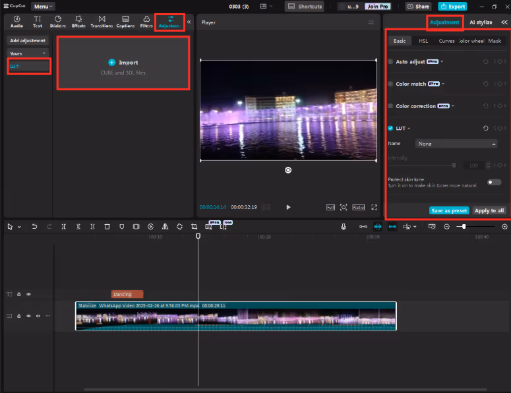The image size is (511, 393).
Task: Open the Audio panel
Action: [16, 22]
